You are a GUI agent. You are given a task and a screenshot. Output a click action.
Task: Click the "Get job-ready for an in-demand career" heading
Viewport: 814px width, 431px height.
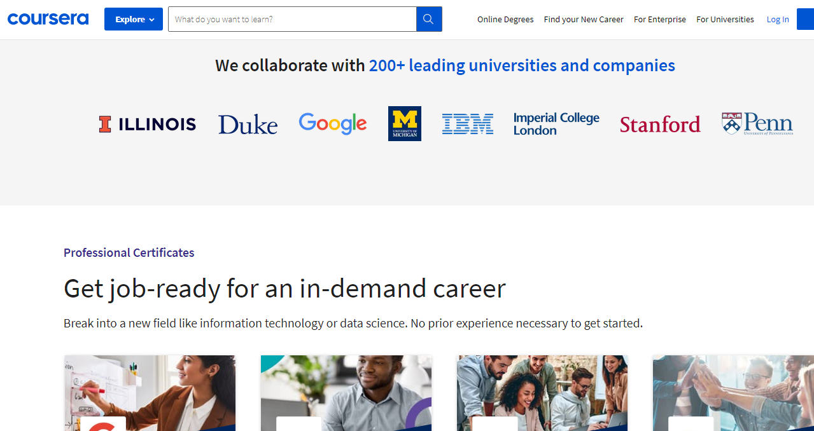tap(284, 289)
